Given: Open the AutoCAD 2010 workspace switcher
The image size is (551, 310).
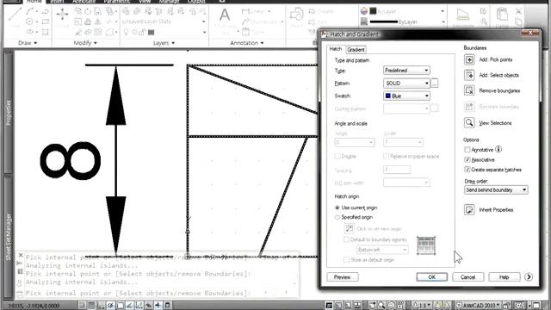Looking at the screenshot, I should [x=479, y=306].
